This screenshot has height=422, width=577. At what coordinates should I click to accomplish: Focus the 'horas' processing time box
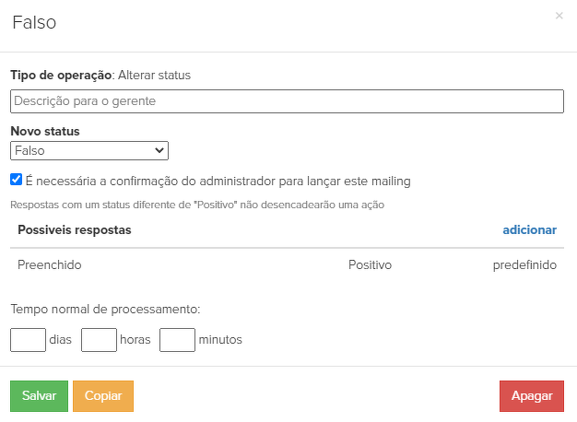pyautogui.click(x=99, y=339)
